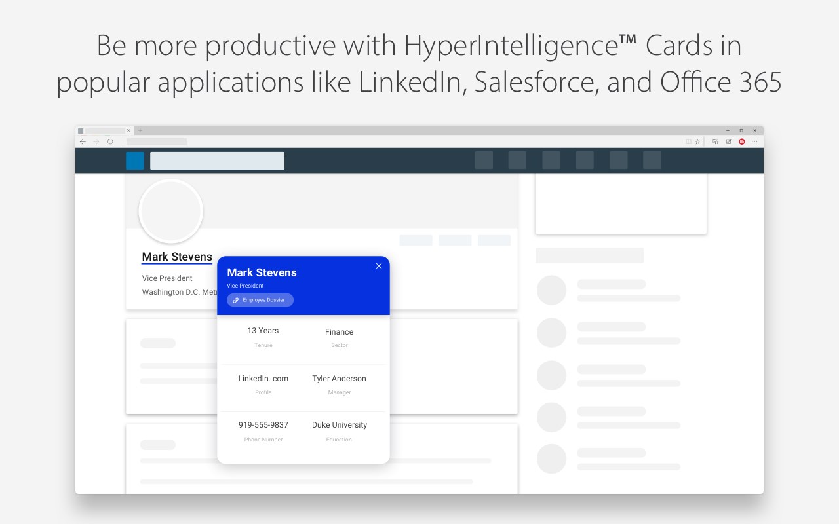Click the browser back arrow

pyautogui.click(x=83, y=141)
